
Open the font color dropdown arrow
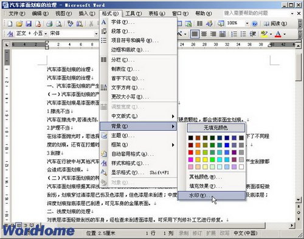click(x=285, y=34)
